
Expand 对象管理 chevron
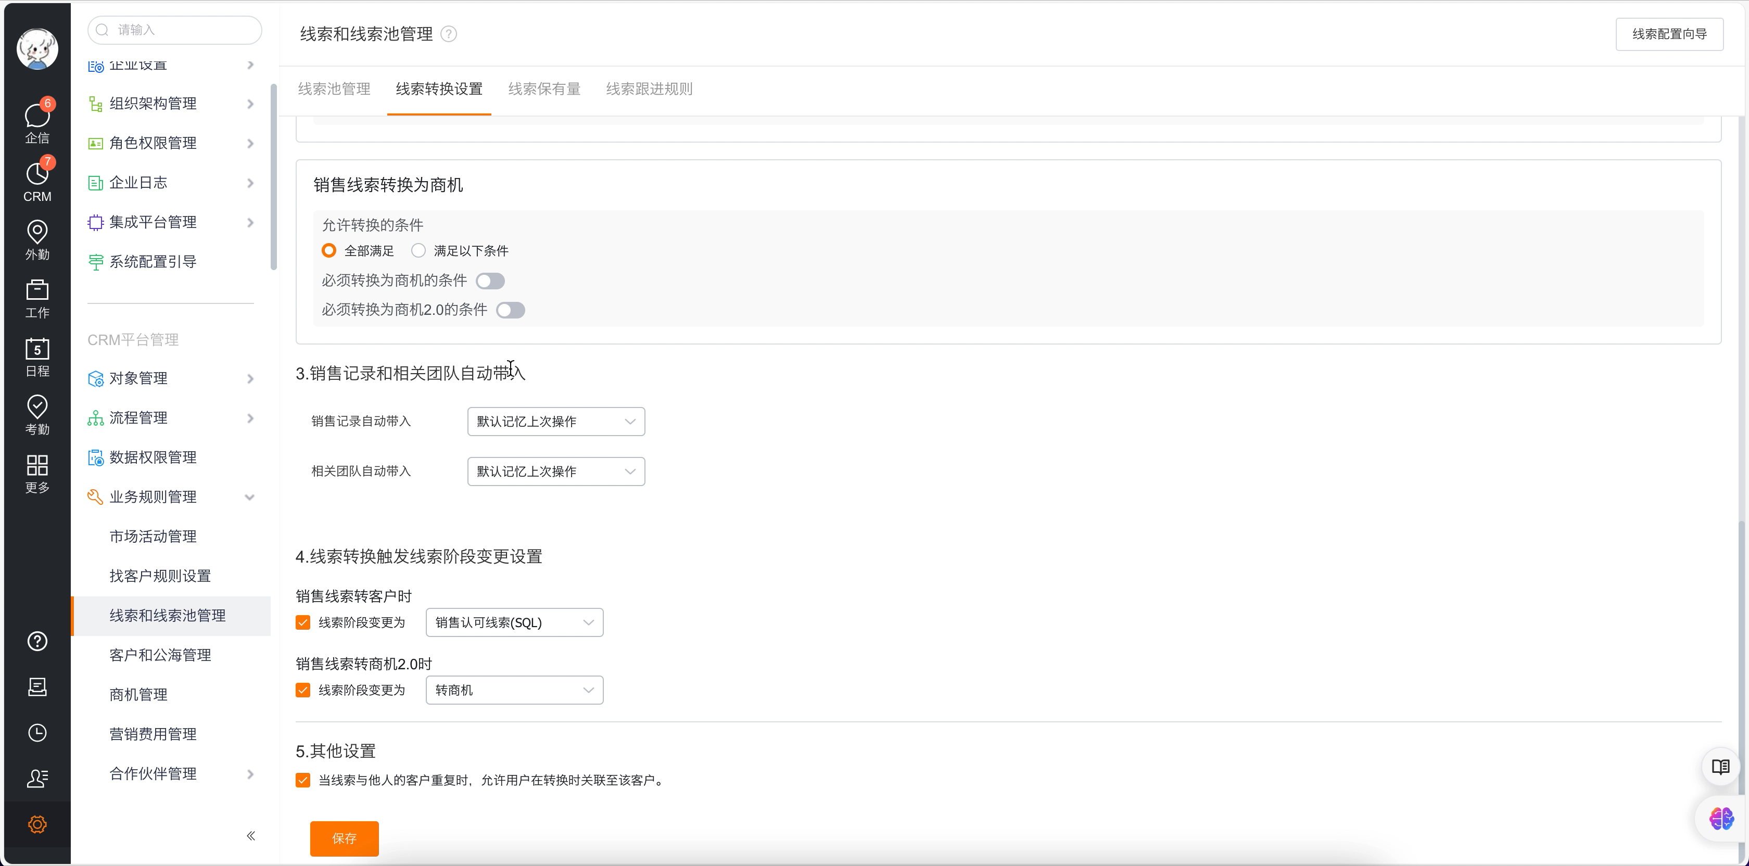(x=250, y=379)
